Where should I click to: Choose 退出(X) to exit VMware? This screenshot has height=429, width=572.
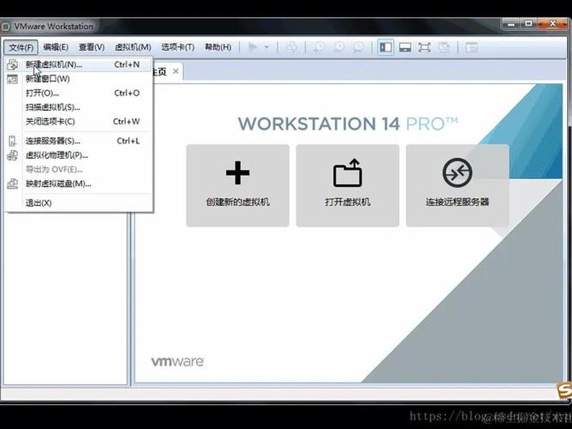tap(79, 203)
